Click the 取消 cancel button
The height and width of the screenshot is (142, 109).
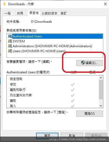click(x=72, y=136)
